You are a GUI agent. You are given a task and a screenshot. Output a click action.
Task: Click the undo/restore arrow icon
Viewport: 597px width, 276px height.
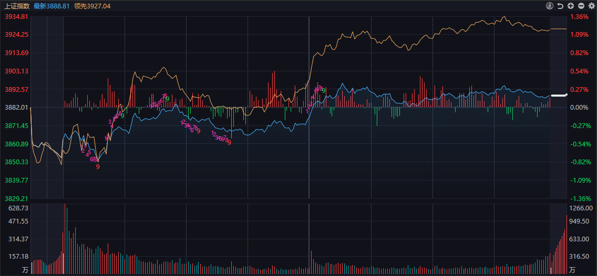[x=560, y=6]
